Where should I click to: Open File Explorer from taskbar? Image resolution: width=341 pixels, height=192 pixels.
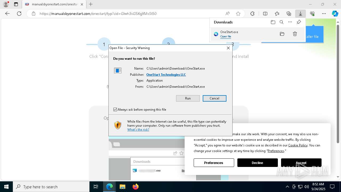coord(122,187)
